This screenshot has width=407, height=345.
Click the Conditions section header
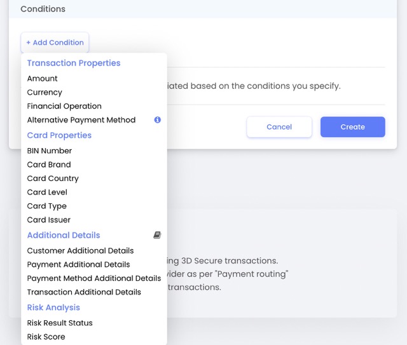point(43,9)
